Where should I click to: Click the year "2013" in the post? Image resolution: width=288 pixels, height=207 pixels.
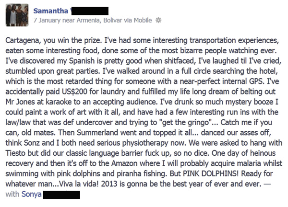[109, 184]
